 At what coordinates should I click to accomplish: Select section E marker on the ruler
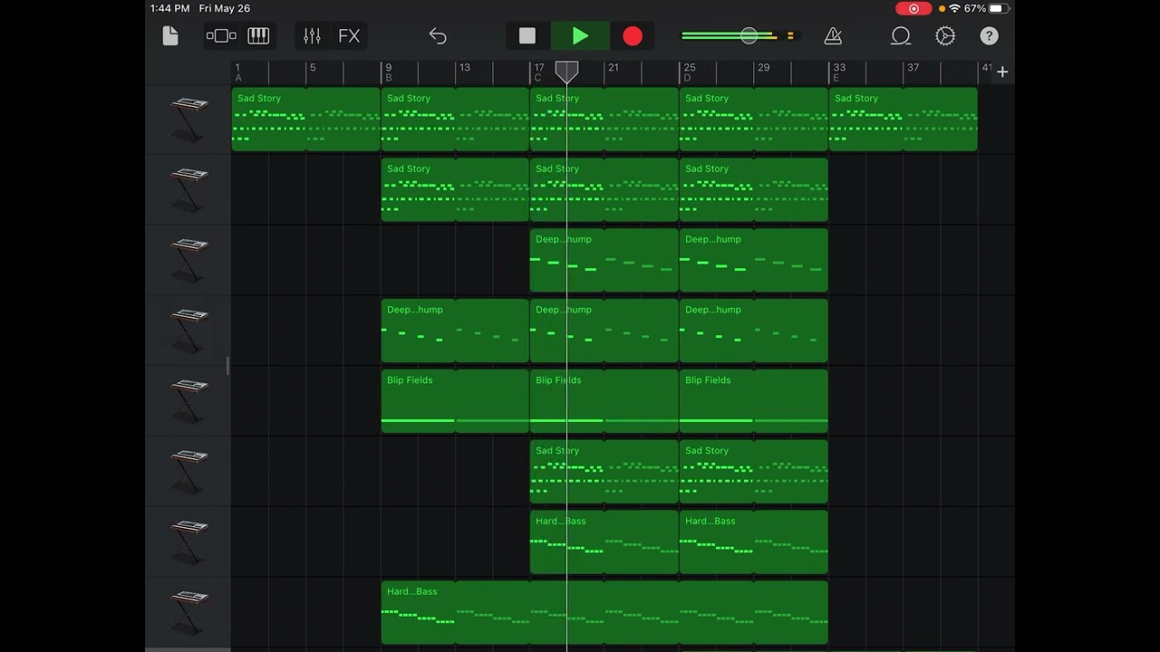coord(836,78)
